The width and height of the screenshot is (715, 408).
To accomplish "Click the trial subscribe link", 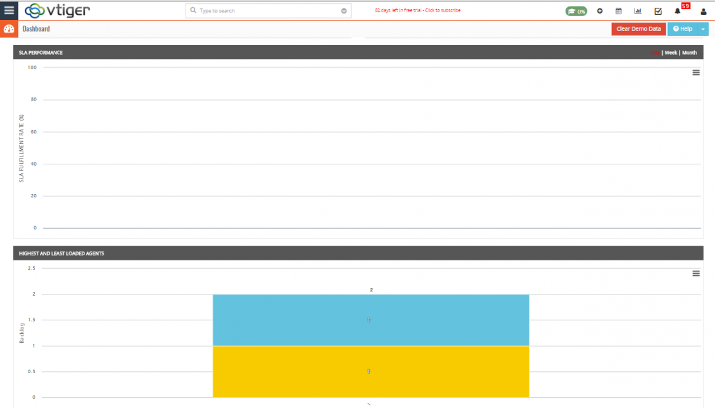I will (418, 10).
